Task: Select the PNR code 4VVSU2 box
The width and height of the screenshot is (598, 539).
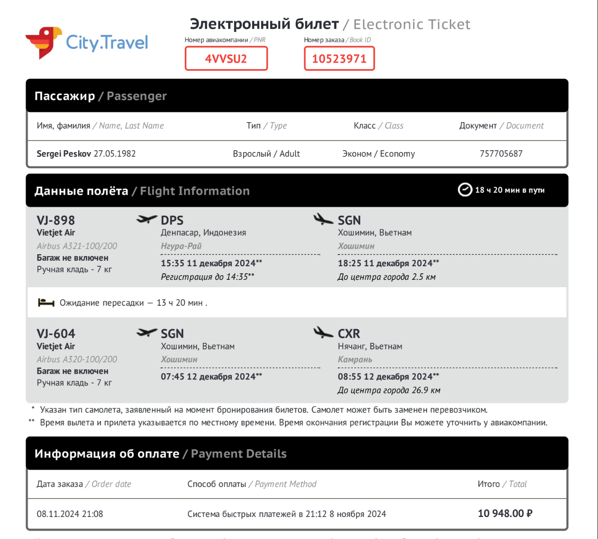Action: point(226,59)
